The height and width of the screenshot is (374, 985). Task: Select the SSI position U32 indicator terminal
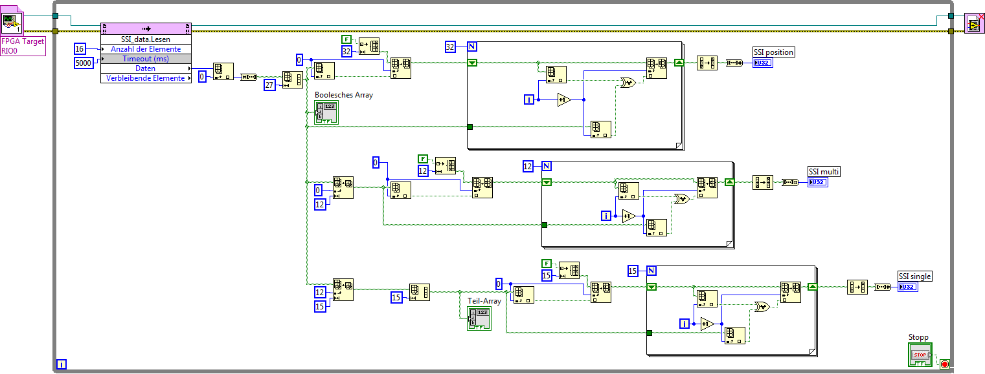pyautogui.click(x=762, y=63)
